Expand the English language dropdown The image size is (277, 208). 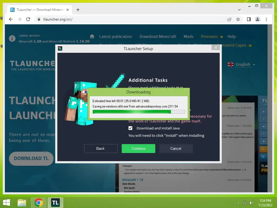tap(246, 64)
